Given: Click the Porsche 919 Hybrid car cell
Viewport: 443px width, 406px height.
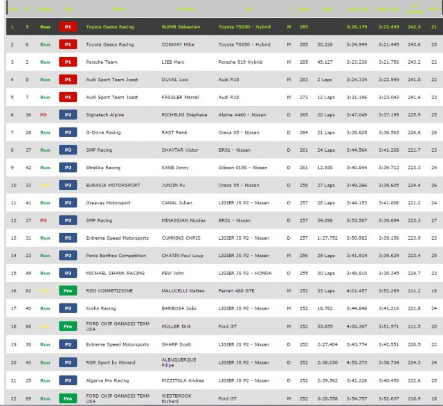Looking at the screenshot, I should (x=240, y=62).
